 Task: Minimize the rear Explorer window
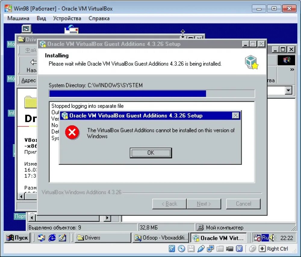coord(275,49)
